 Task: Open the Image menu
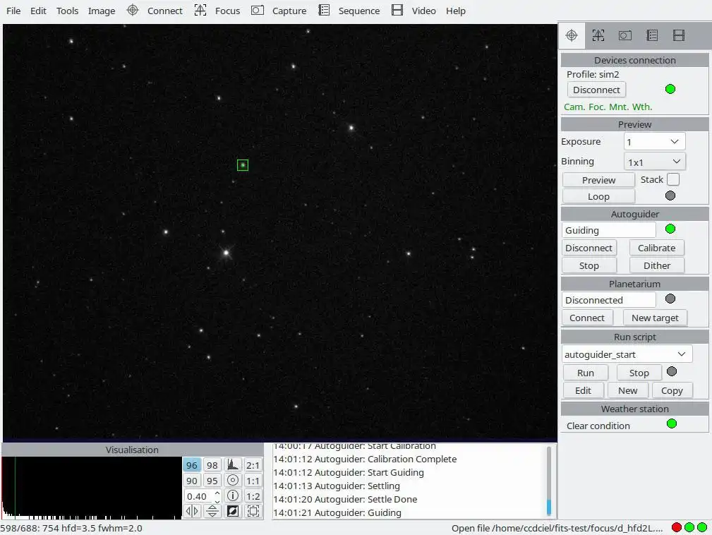(x=101, y=11)
